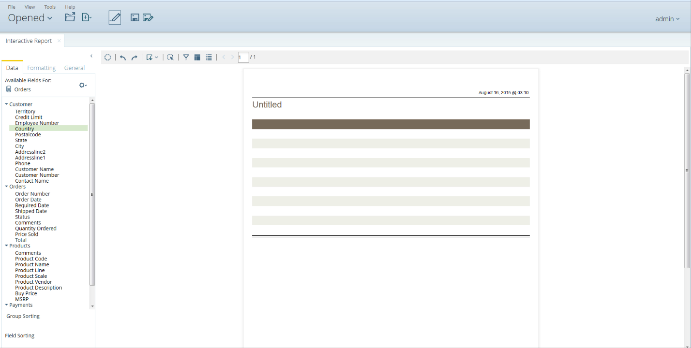
Task: Open the Opened perspective dropdown
Action: click(x=30, y=18)
